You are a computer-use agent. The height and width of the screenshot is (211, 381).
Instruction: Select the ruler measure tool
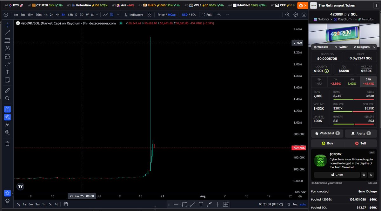pyautogui.click(x=8, y=90)
